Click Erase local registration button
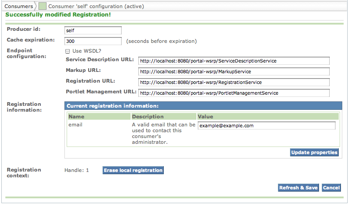This screenshot has height=205, width=349. tap(133, 170)
